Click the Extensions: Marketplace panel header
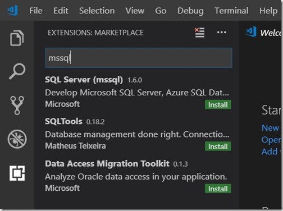283x211 pixels. pos(95,33)
